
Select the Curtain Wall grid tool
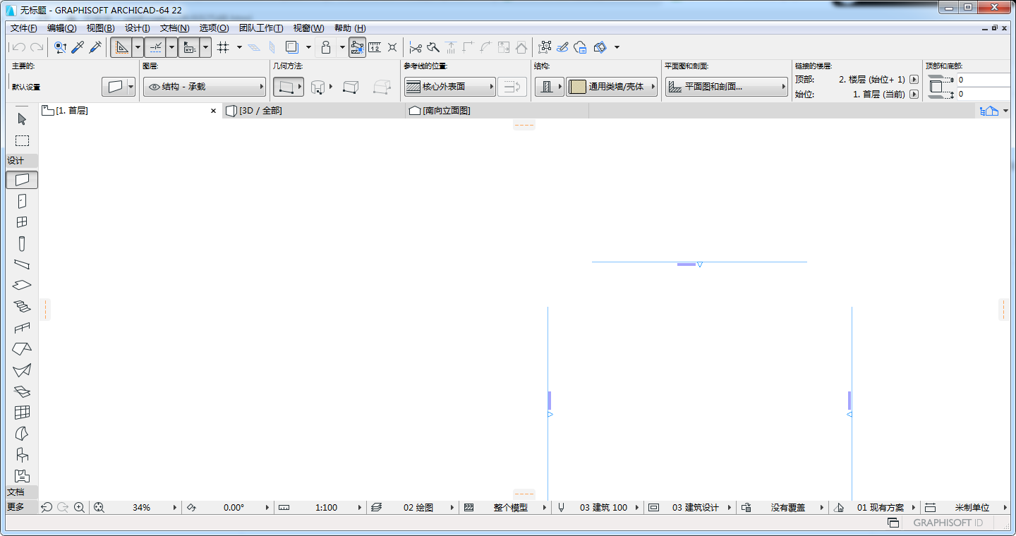point(22,413)
